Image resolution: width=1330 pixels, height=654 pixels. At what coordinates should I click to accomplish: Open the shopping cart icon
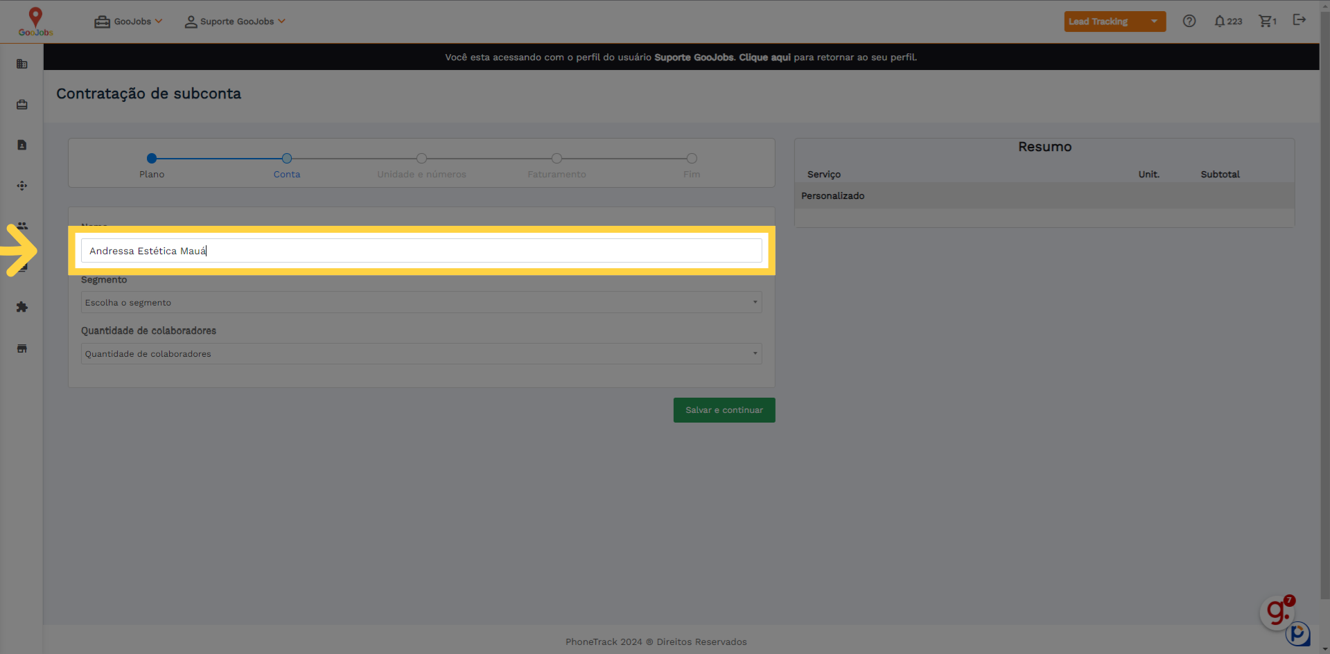[x=1268, y=21]
